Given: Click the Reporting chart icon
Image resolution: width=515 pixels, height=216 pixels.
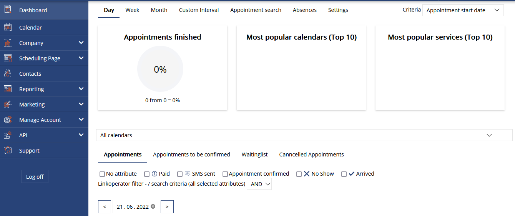Looking at the screenshot, I should tap(8, 89).
